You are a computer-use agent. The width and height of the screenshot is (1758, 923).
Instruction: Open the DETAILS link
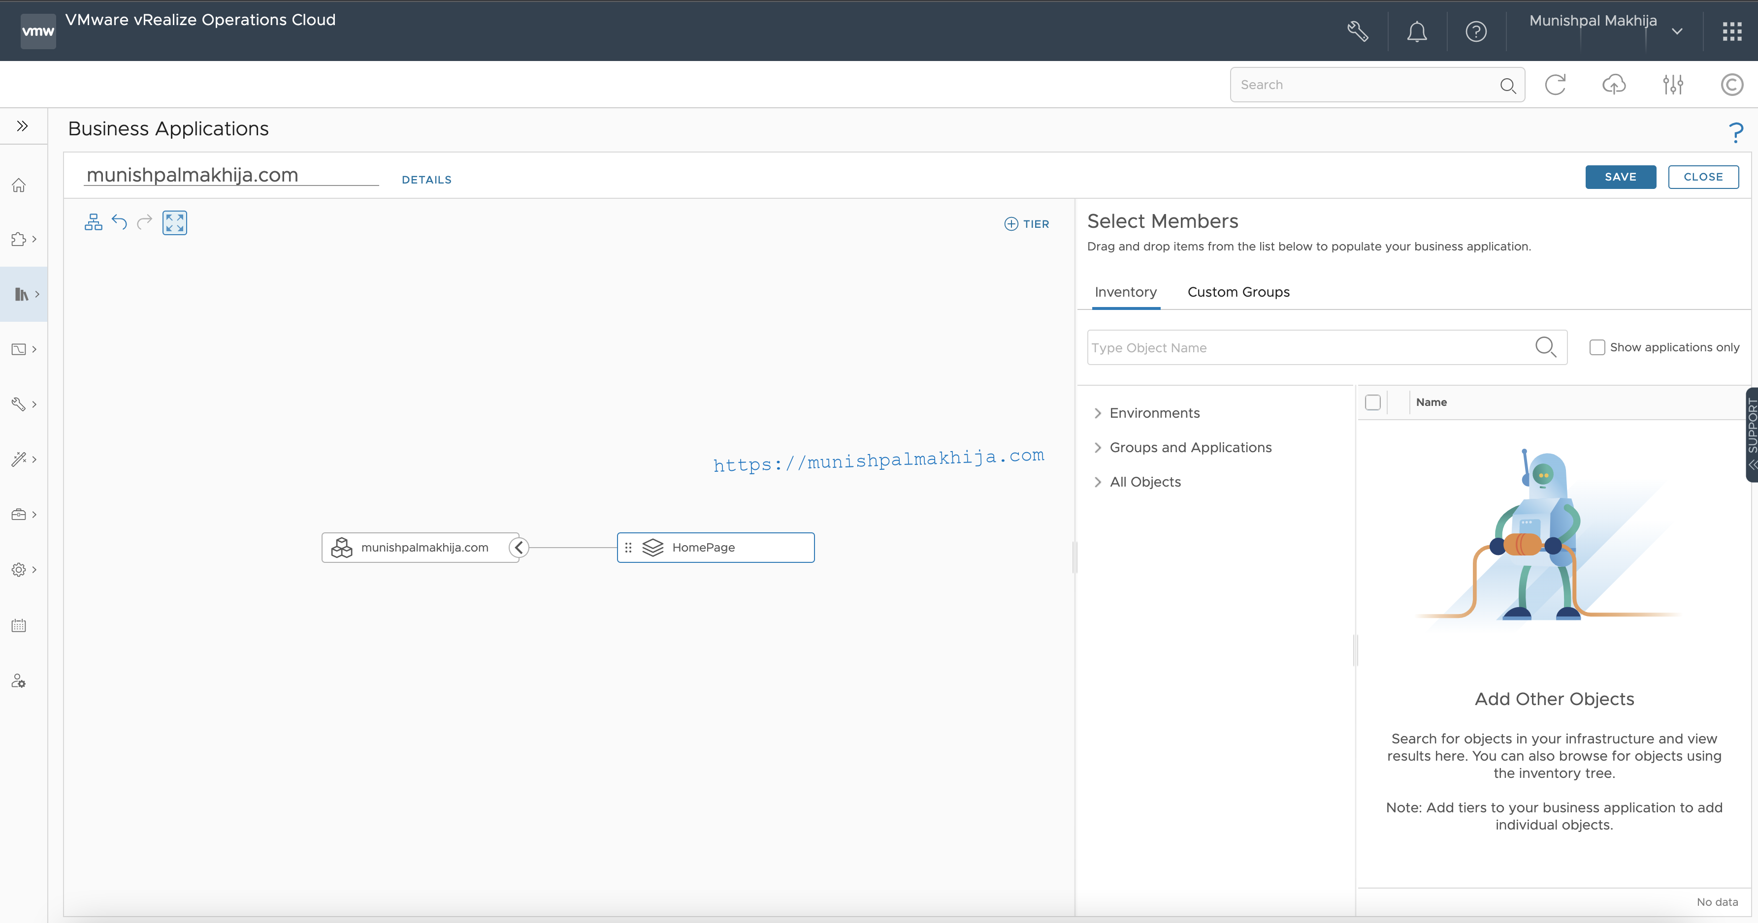tap(426, 179)
